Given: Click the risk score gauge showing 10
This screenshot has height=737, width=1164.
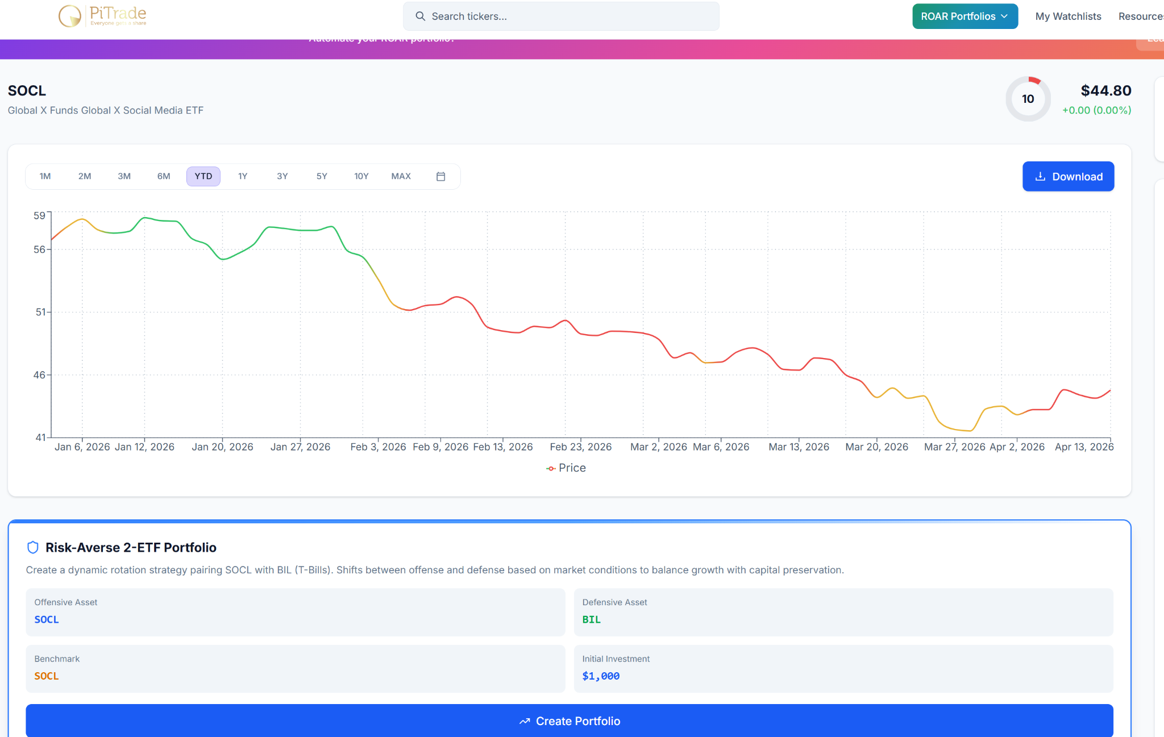Looking at the screenshot, I should coord(1028,99).
